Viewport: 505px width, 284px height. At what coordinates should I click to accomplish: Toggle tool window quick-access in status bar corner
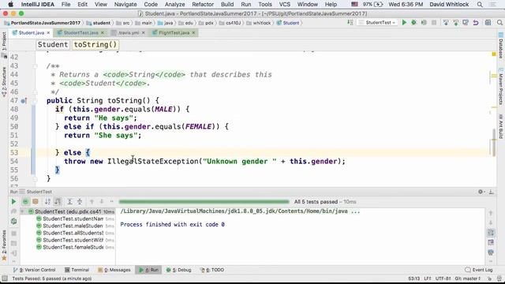[x=5, y=278]
